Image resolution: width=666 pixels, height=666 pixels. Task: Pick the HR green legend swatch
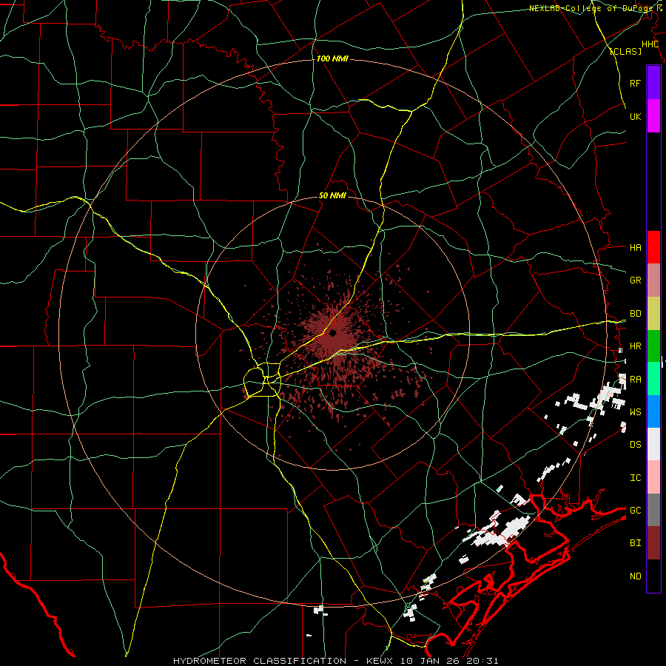tap(653, 346)
